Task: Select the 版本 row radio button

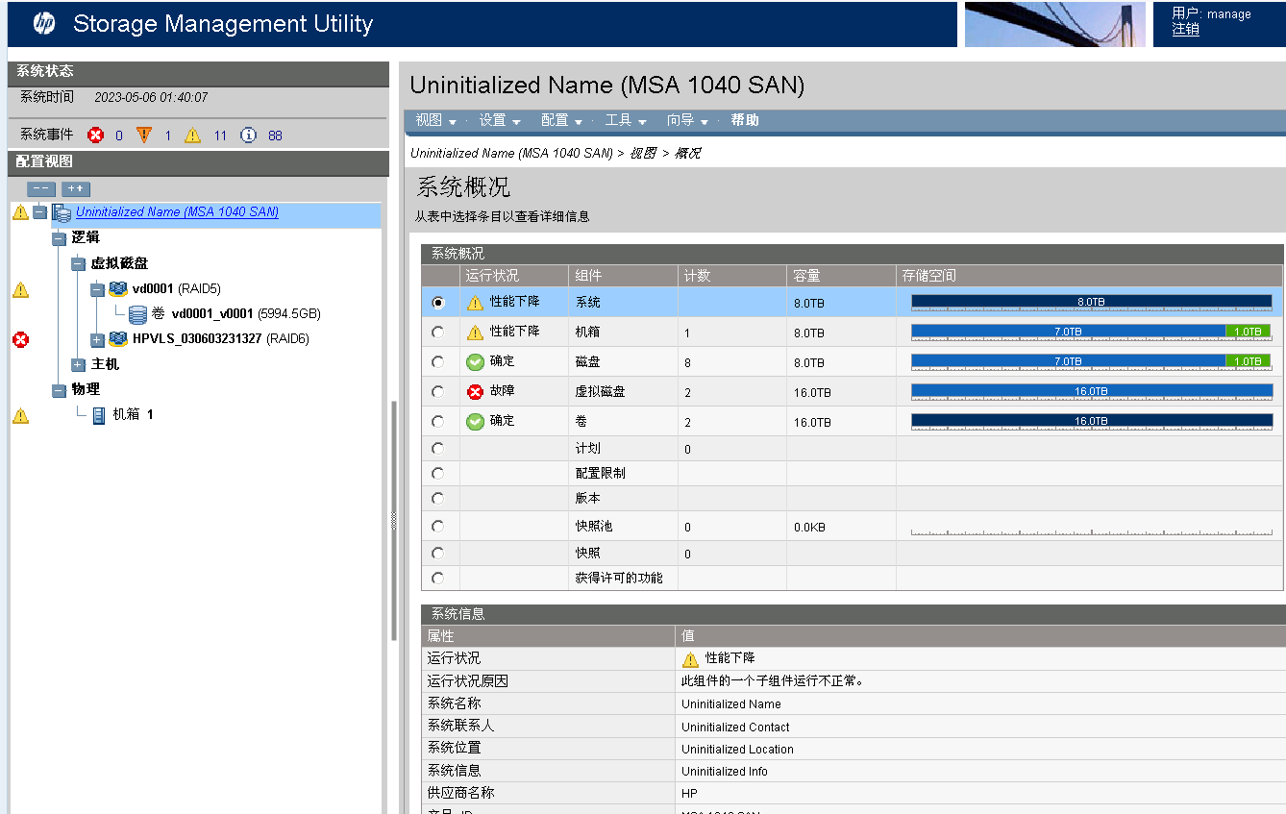Action: click(x=438, y=499)
